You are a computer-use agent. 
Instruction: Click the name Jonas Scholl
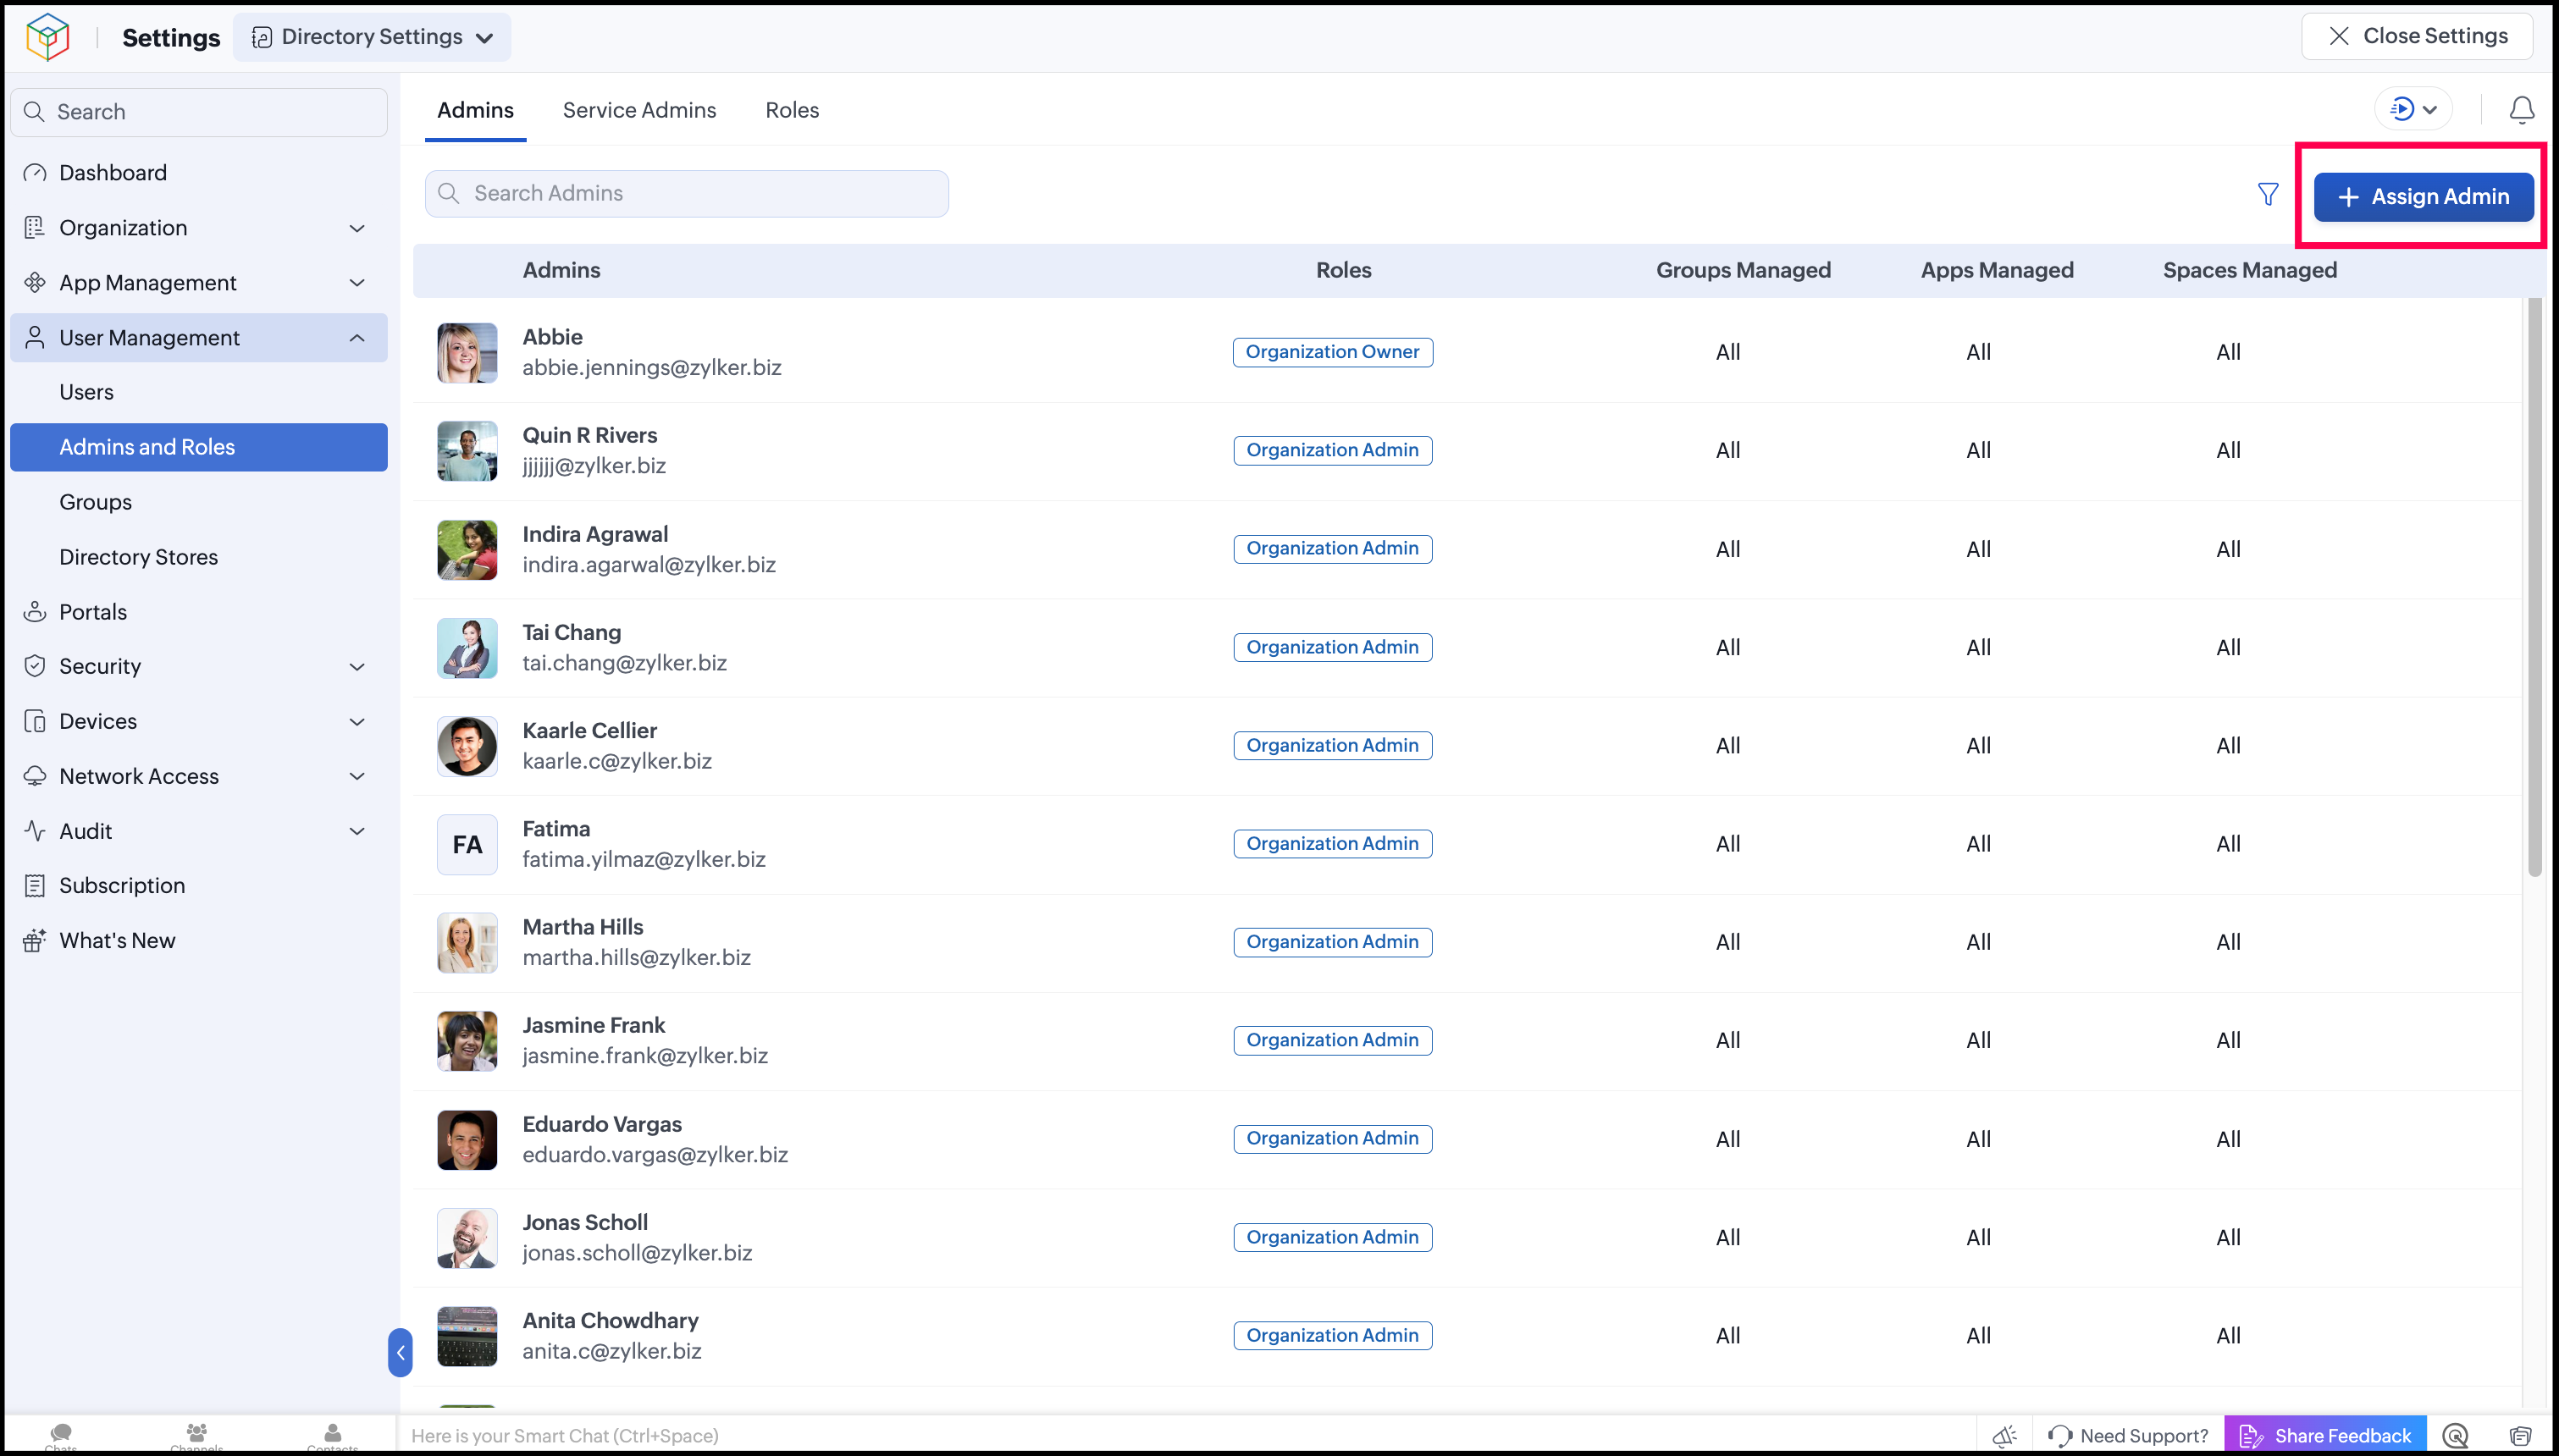(584, 1222)
